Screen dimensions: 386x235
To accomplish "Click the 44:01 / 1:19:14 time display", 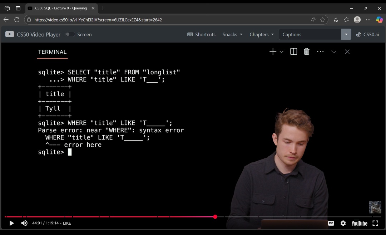I will [45, 223].
